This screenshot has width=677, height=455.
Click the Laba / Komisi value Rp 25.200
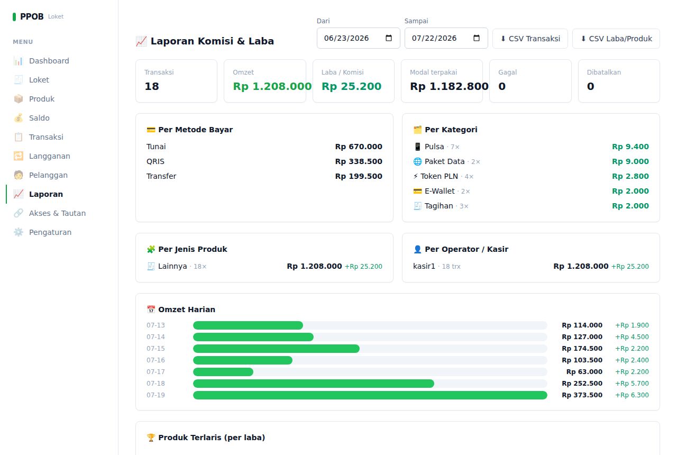pyautogui.click(x=352, y=86)
